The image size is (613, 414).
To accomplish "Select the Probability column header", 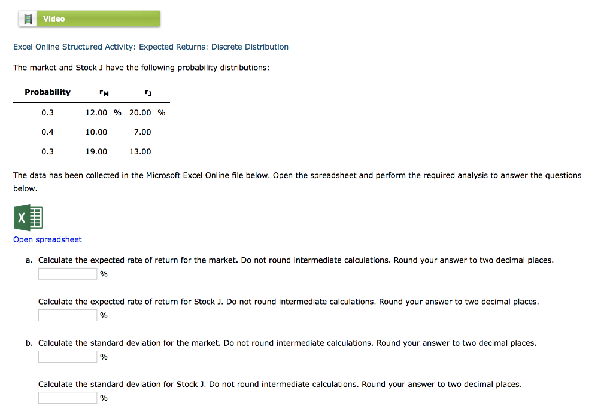I will 47,92.
